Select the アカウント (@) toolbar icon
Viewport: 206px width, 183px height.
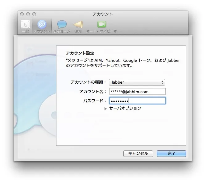[42, 25]
